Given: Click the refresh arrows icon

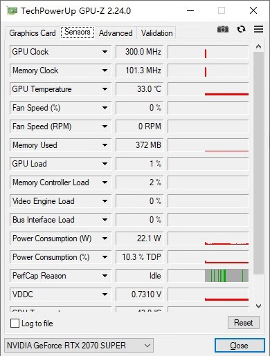Looking at the screenshot, I should point(241,29).
